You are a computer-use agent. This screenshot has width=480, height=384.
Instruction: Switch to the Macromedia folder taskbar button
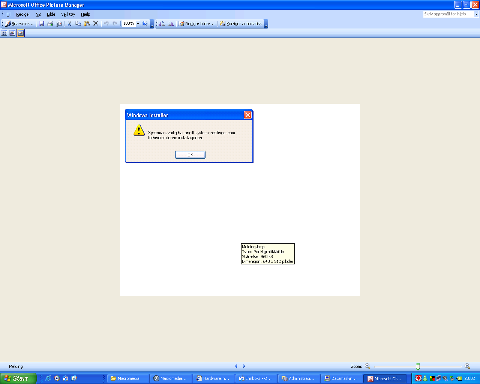[x=128, y=378]
